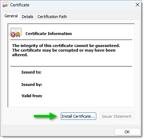Image resolution: width=145 pixels, height=140 pixels.
Task: Open the Certification Path tab
Action: [52, 17]
